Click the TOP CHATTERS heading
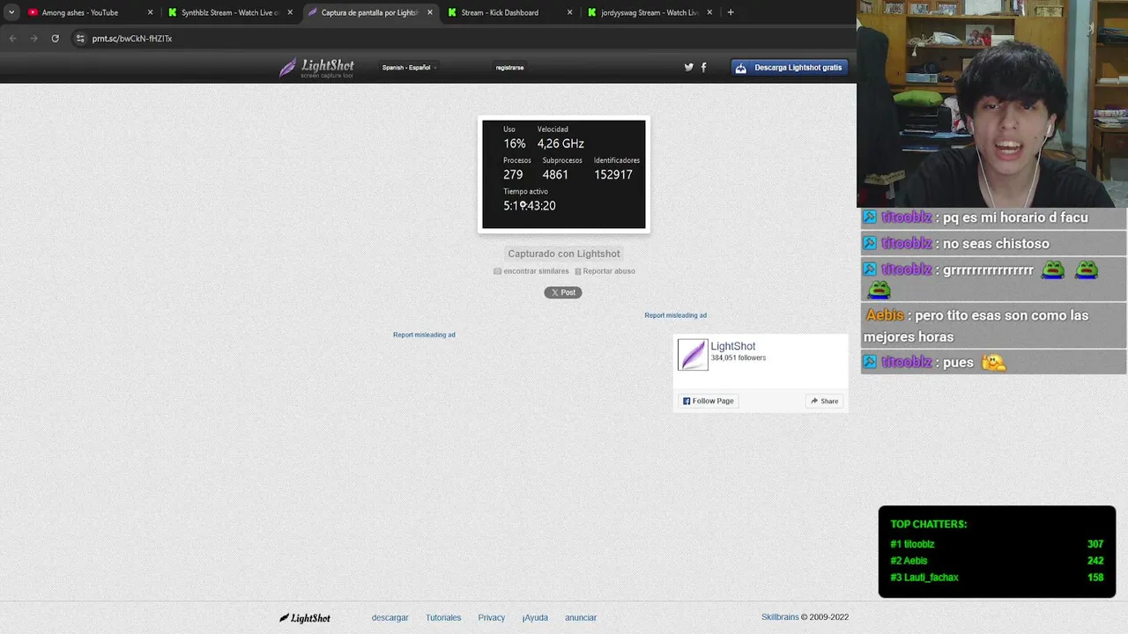Viewport: 1128px width, 634px height. coord(929,524)
